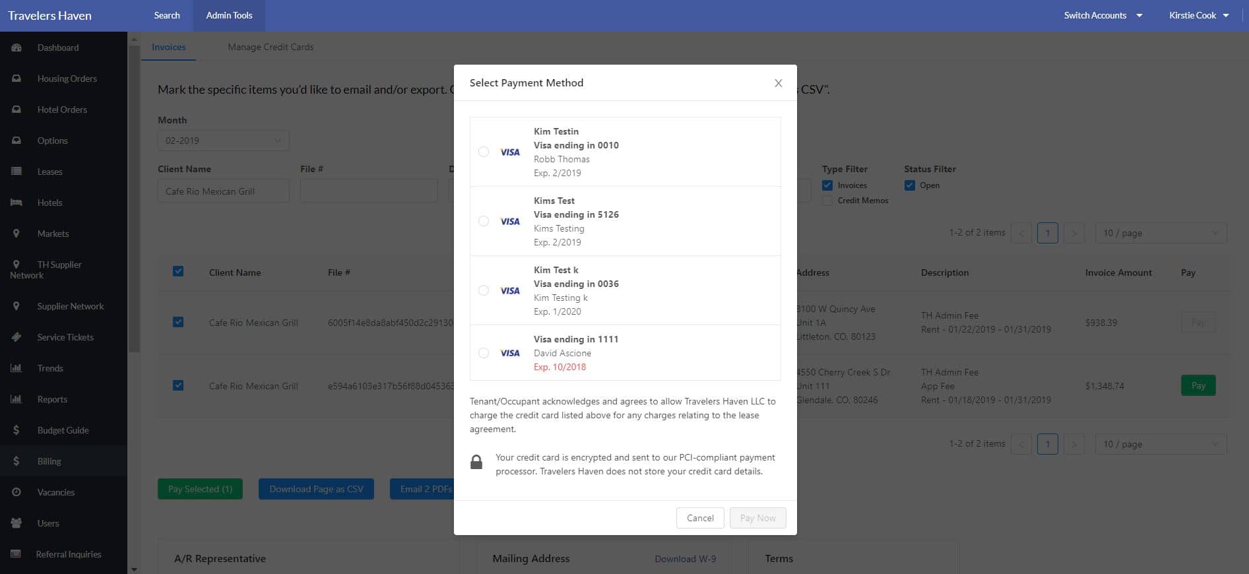Screen dimensions: 1249x574
Task: Open the bottom 10 / page size dropdown
Action: coord(1161,444)
